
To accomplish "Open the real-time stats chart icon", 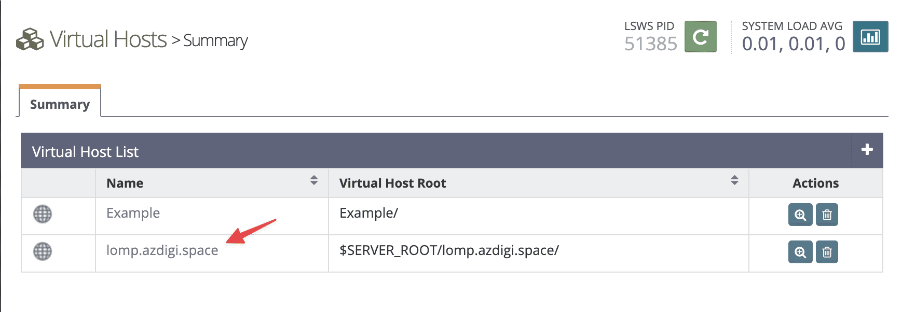I will (870, 37).
